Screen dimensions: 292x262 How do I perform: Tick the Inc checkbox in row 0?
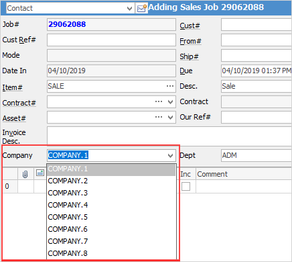pos(186,186)
